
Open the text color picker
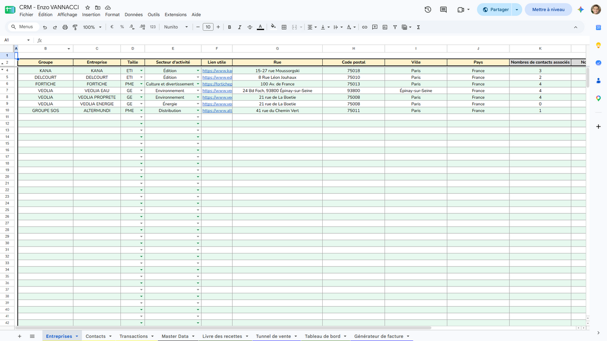click(260, 27)
